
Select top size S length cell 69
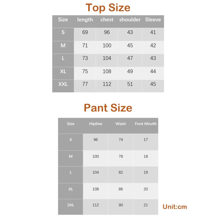[85, 32]
